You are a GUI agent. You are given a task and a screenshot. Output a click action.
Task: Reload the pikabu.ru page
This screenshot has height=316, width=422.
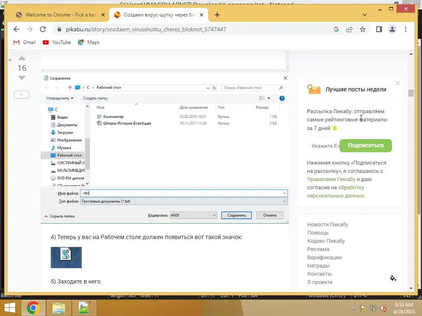[x=43, y=29]
